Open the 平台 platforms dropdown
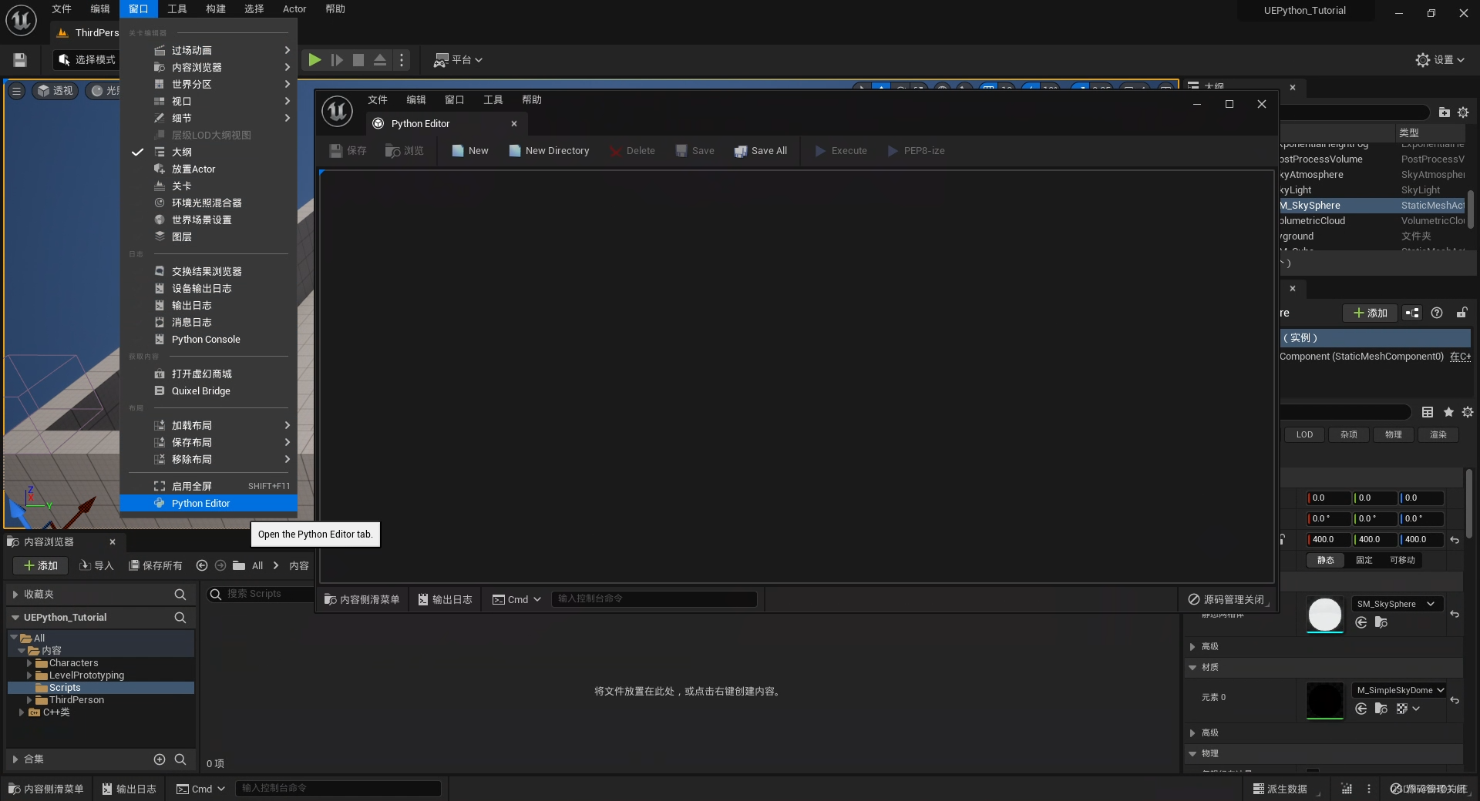1480x801 pixels. pos(458,60)
